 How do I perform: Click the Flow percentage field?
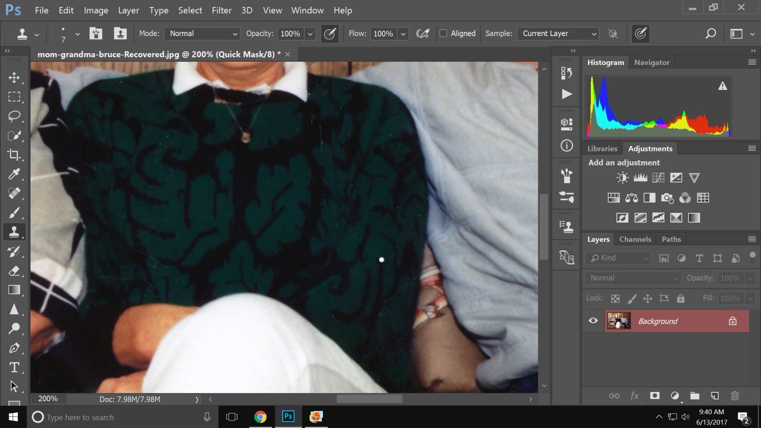[383, 34]
